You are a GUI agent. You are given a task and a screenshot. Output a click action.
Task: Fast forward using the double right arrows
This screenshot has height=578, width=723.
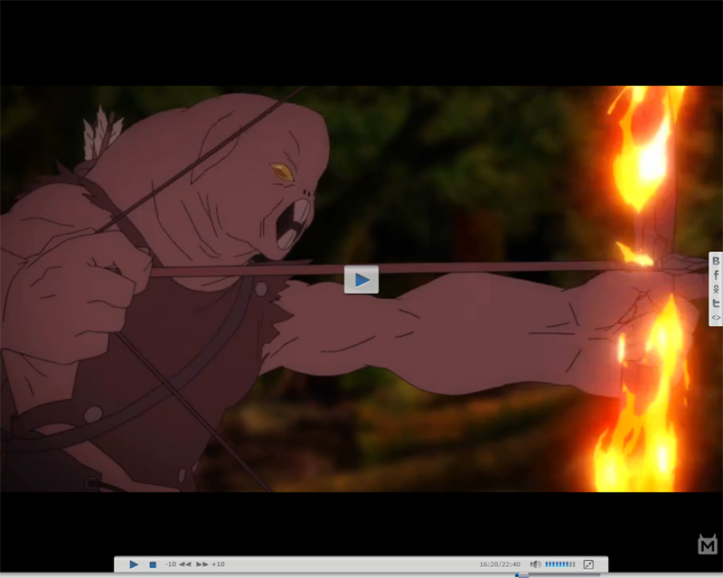202,564
